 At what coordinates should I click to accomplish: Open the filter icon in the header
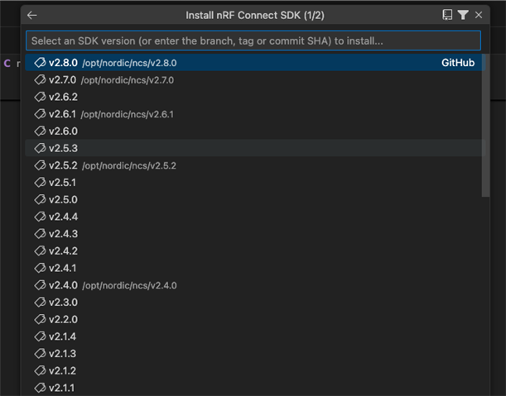pyautogui.click(x=463, y=15)
